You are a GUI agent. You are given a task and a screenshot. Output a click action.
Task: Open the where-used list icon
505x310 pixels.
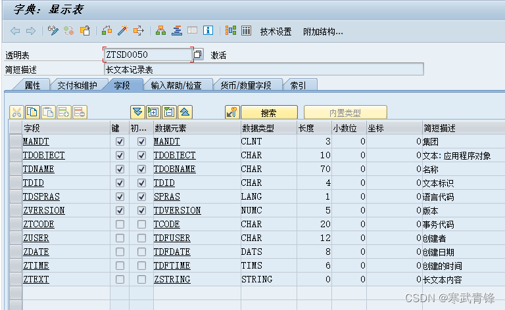(x=139, y=31)
